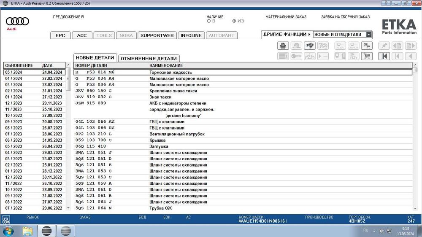Viewport: 422px width, 237px height.
Task: Click the greyed AUTOPART tab
Action: [222, 35]
